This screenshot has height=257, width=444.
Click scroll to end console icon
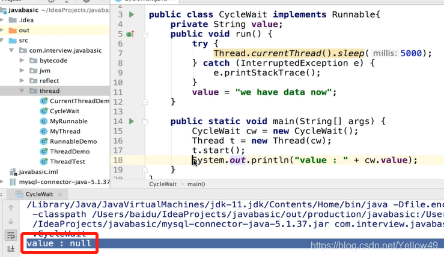(11, 249)
